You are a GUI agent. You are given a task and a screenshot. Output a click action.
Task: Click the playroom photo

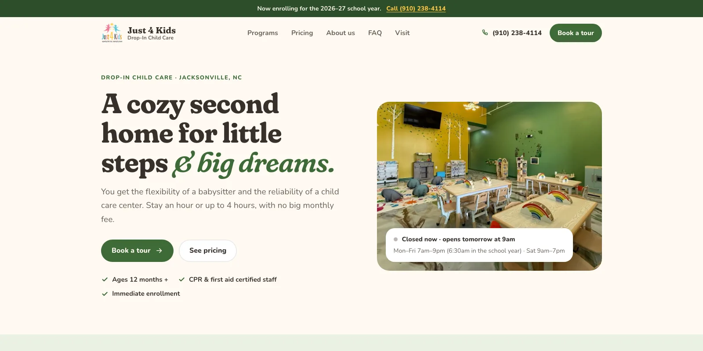[489, 186]
